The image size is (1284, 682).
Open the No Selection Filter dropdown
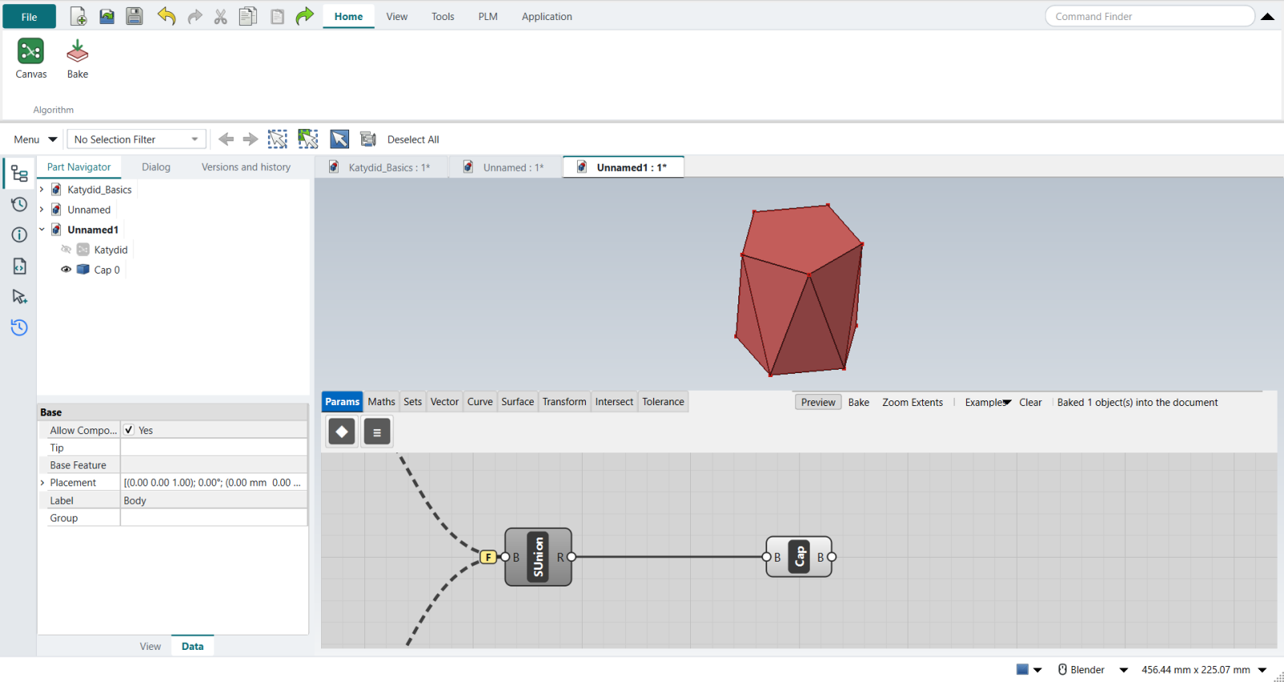point(136,140)
